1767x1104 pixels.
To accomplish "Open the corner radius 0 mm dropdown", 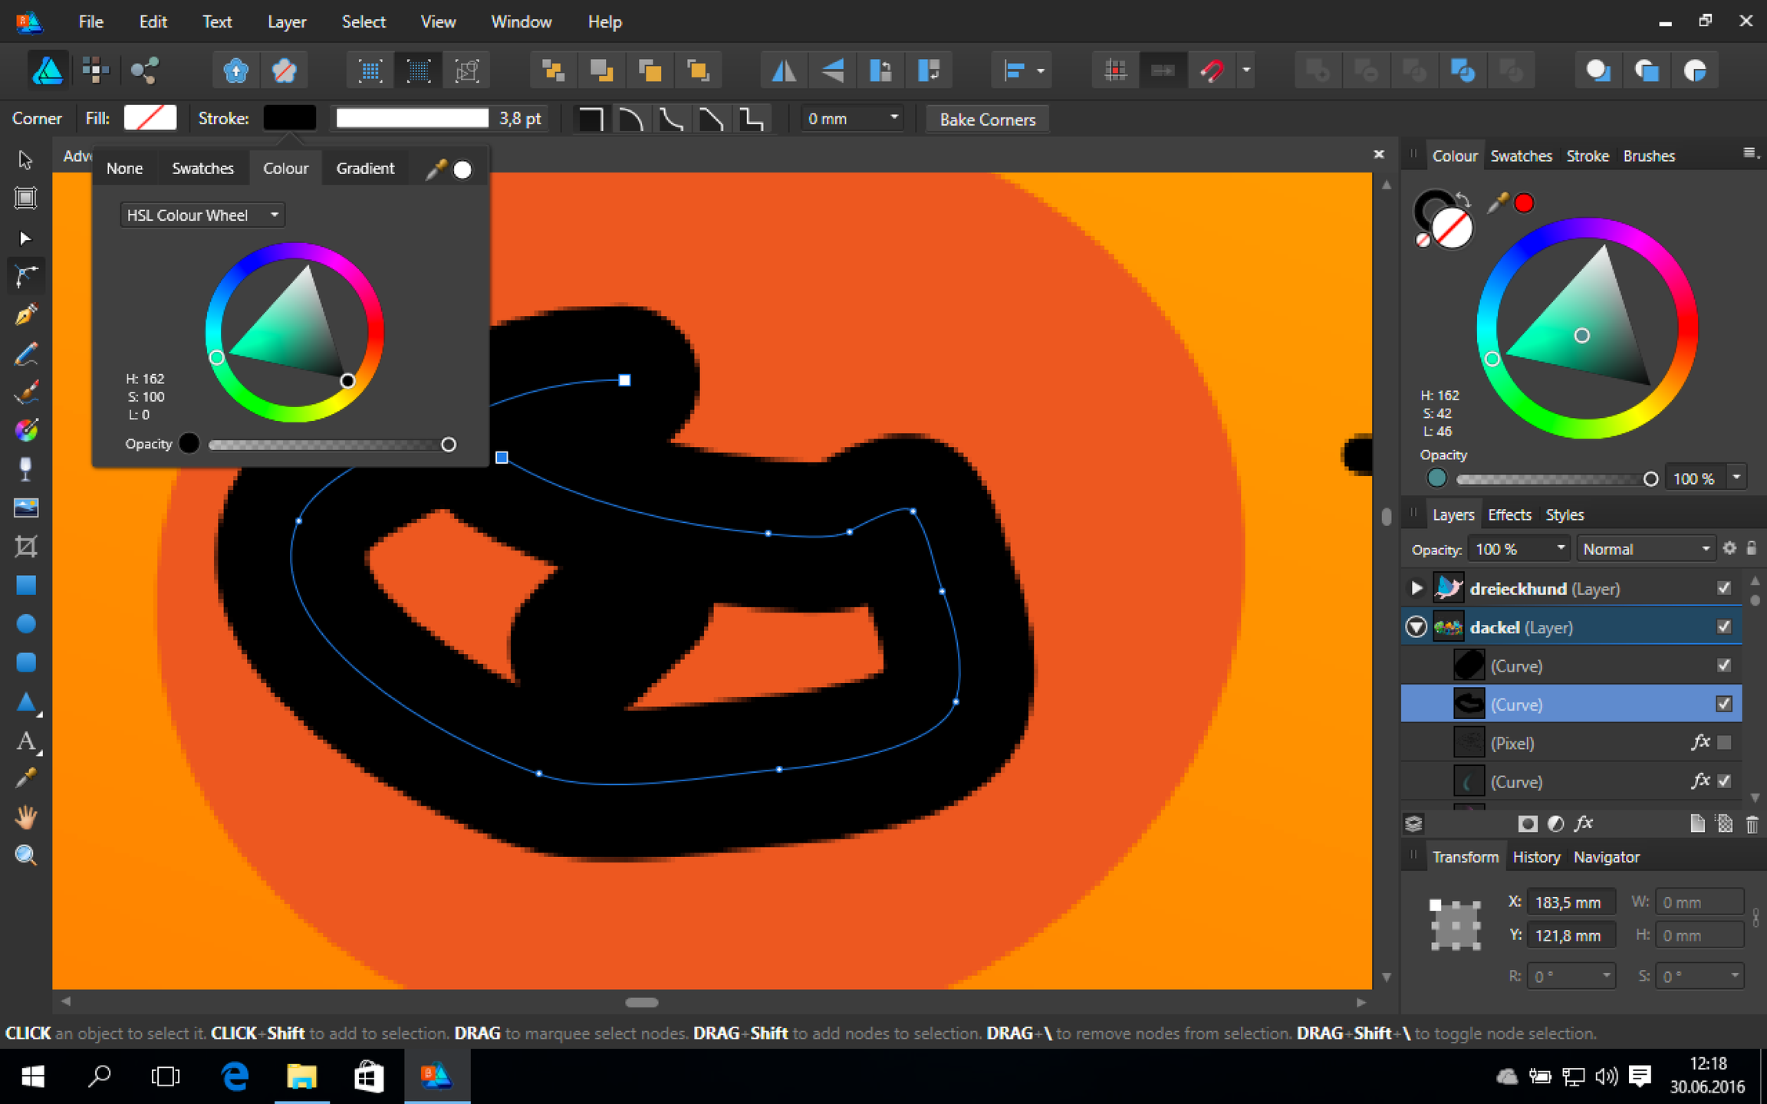I will point(851,119).
